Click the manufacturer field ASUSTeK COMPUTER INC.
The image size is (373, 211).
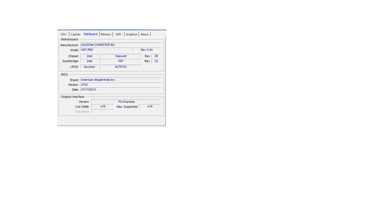(121, 45)
